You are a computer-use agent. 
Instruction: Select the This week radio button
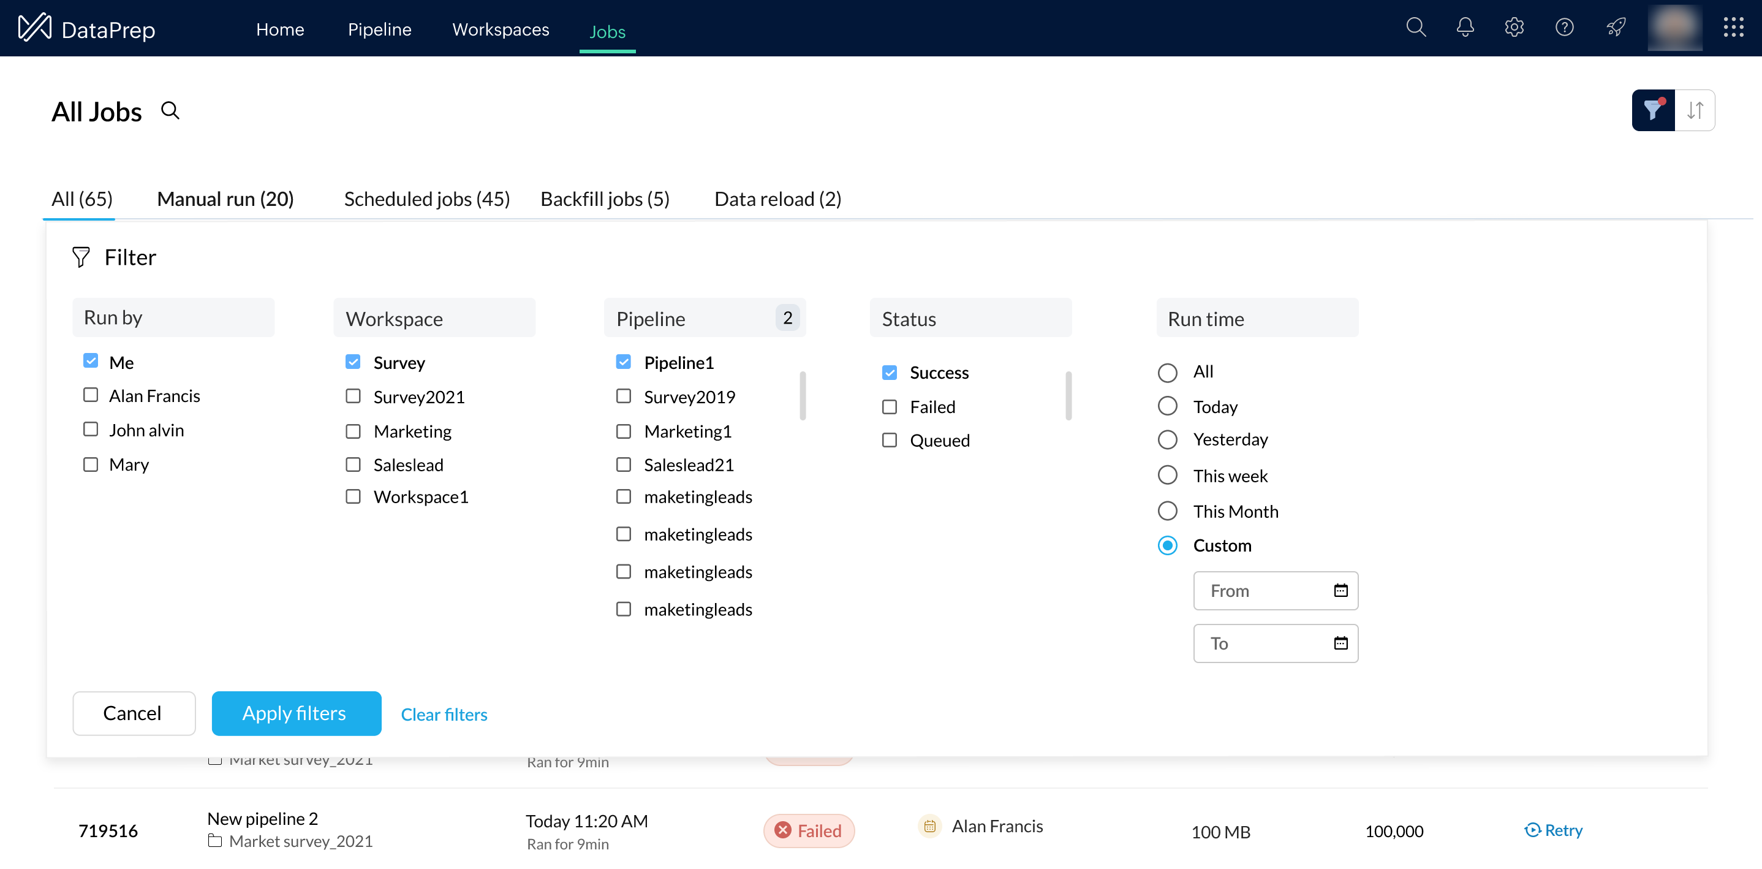tap(1167, 476)
